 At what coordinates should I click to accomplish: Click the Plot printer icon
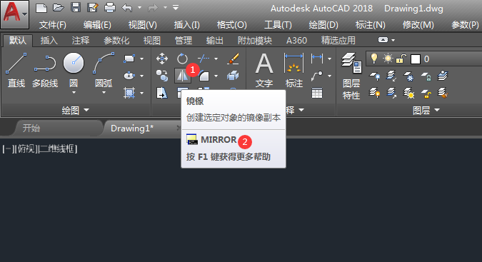click(x=110, y=8)
